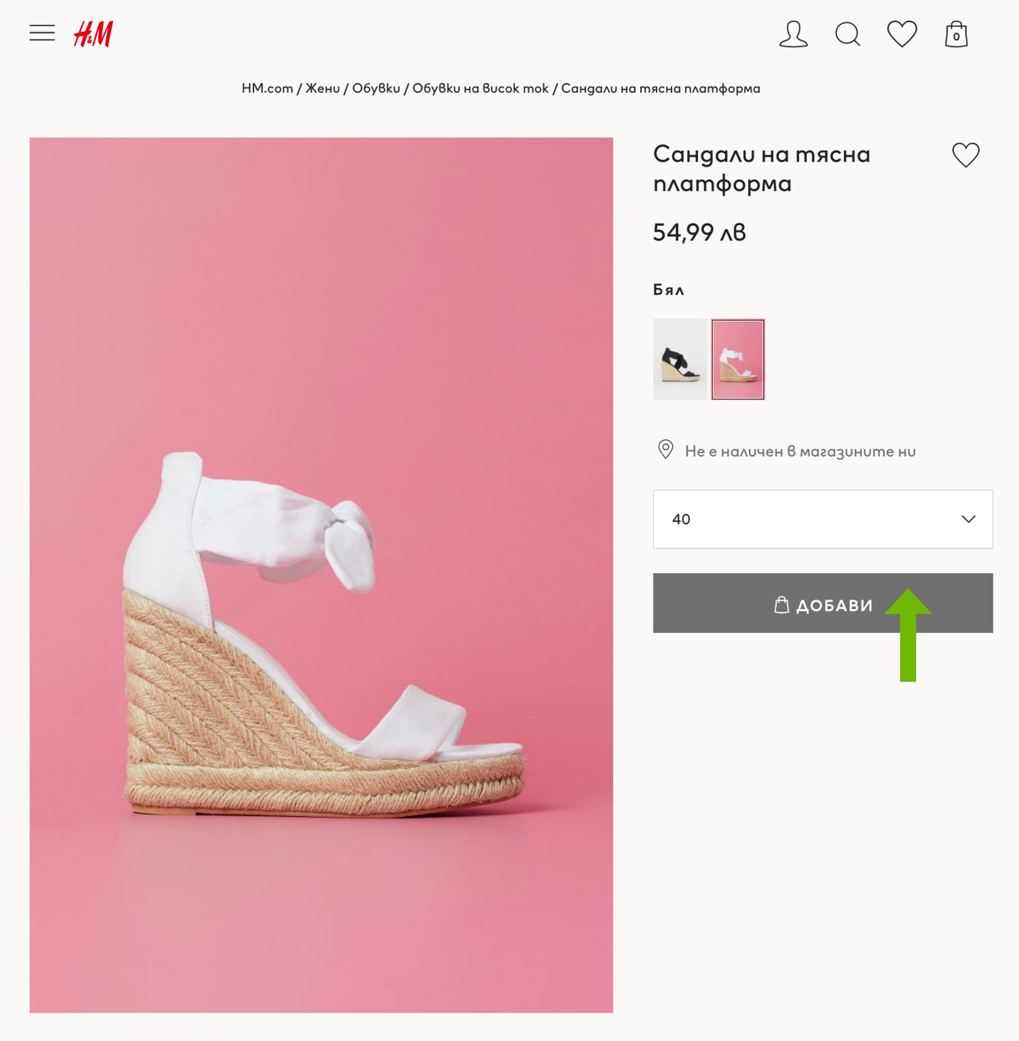Select the black sandal color swatch

click(x=679, y=360)
